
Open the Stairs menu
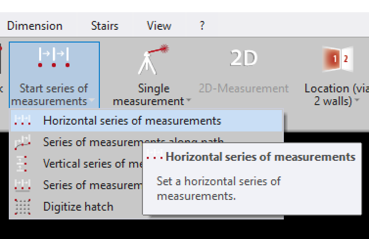[x=105, y=26]
